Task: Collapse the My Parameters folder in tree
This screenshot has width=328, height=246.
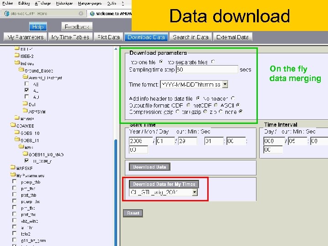Action: pos(13,174)
